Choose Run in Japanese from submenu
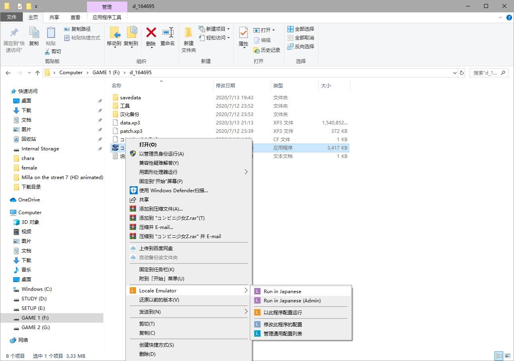The image size is (514, 361). pos(282,291)
